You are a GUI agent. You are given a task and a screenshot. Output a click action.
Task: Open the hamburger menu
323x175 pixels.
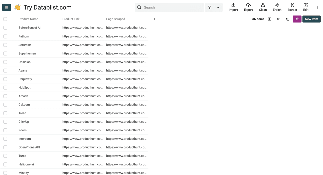6,7
